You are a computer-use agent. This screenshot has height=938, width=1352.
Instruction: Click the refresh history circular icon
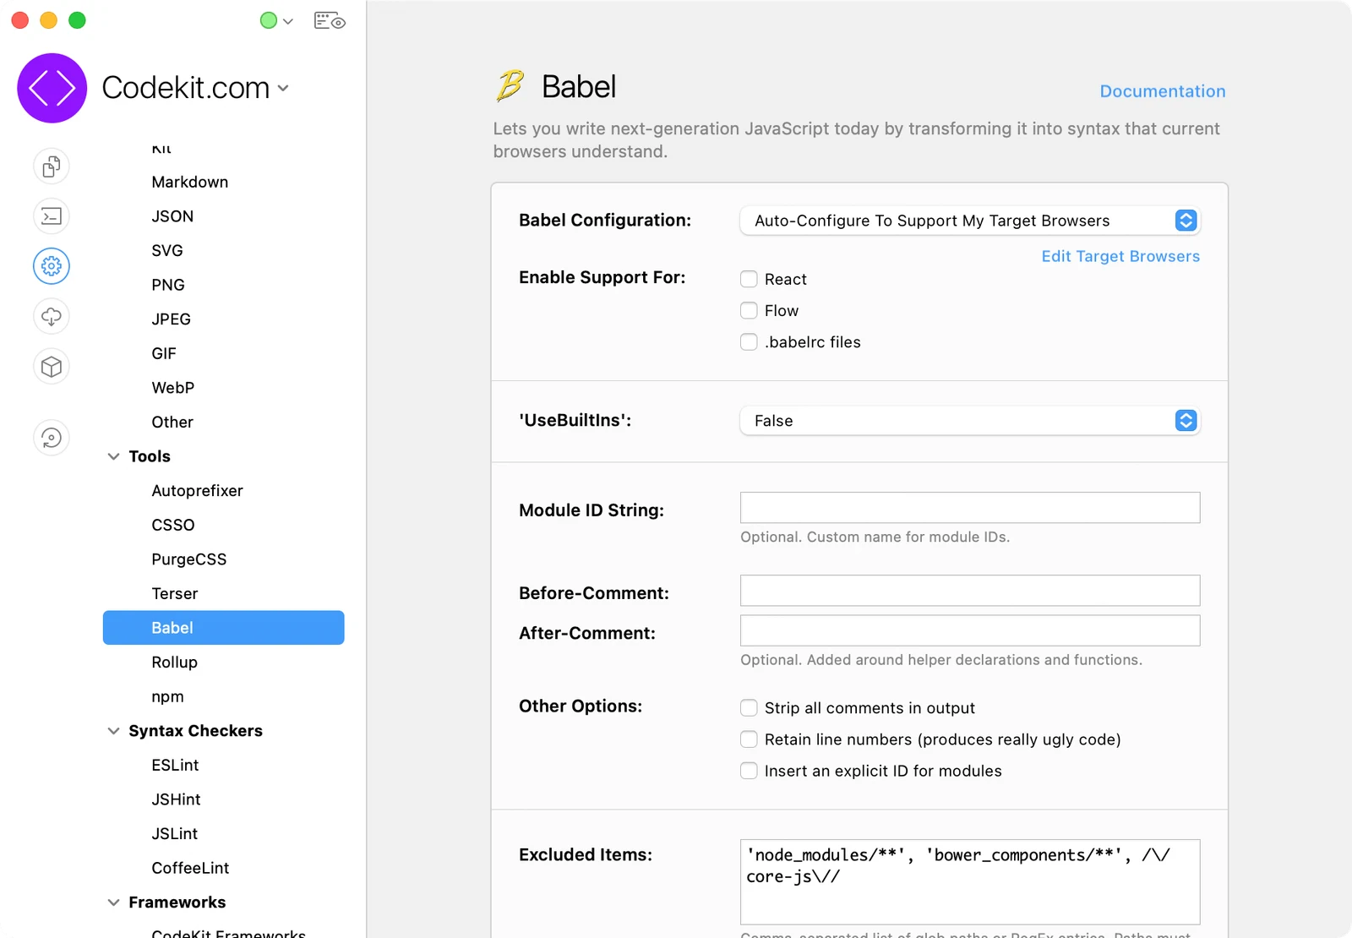click(52, 438)
